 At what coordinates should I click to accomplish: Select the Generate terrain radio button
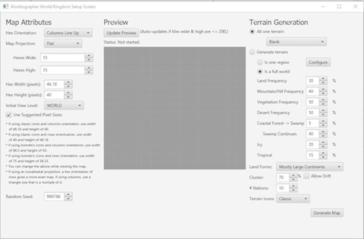pos(252,52)
